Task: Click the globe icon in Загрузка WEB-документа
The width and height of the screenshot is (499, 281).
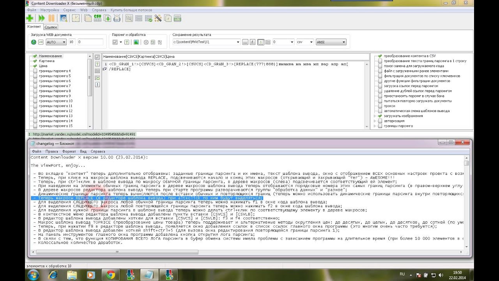Action: [x=34, y=42]
